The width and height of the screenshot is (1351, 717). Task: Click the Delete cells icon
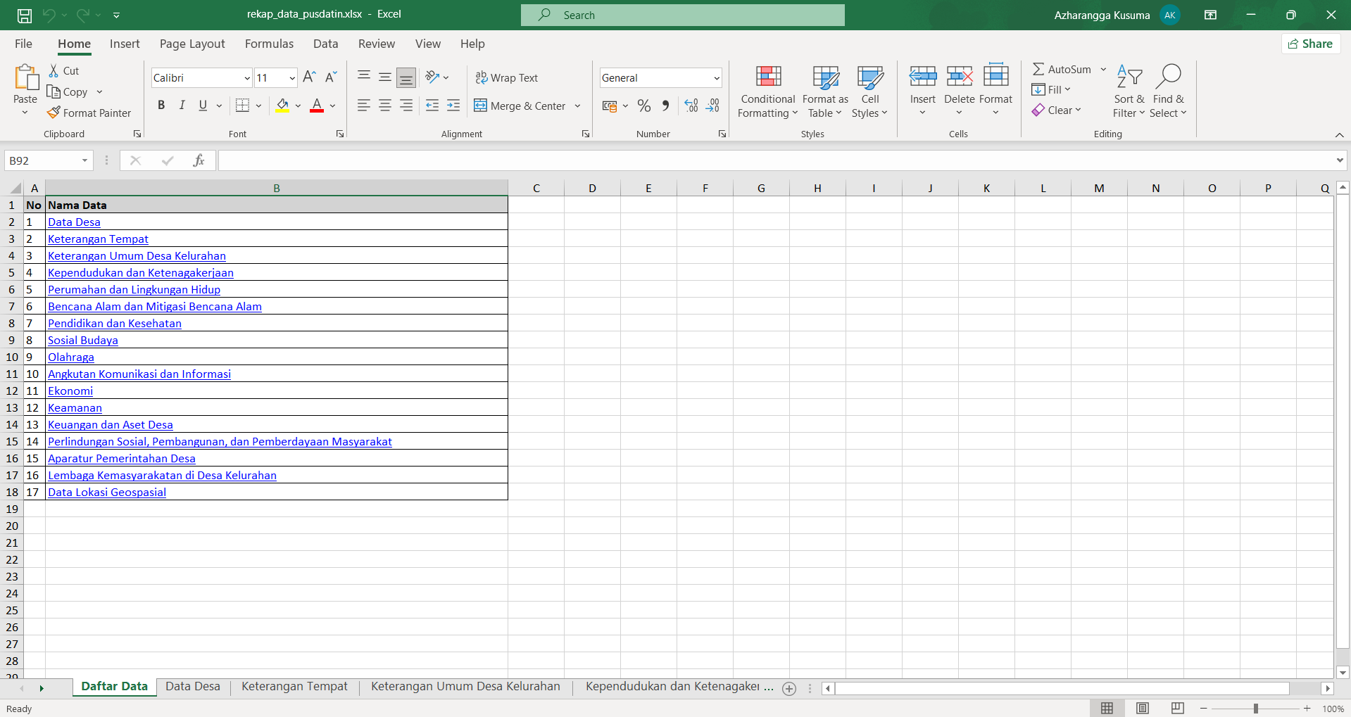(x=959, y=76)
